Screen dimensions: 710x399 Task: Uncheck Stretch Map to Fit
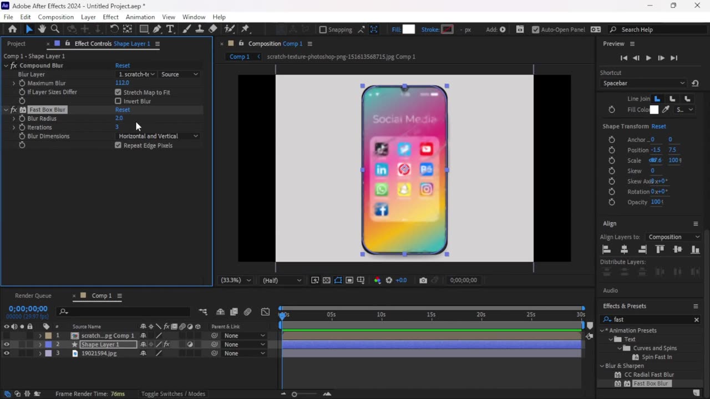point(118,93)
